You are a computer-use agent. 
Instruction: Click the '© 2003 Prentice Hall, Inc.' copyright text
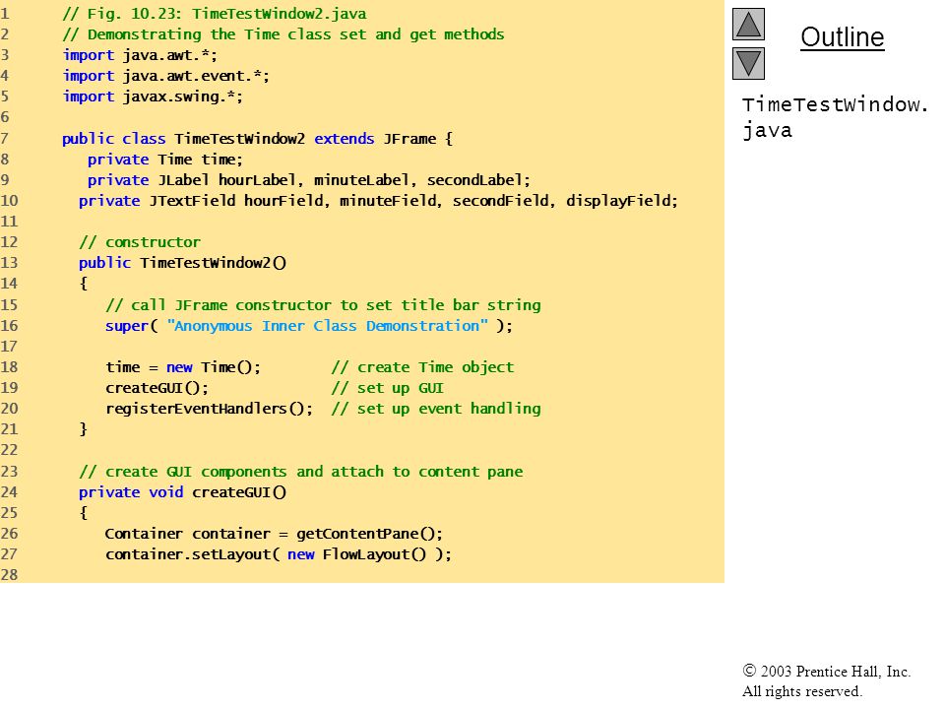click(x=826, y=672)
